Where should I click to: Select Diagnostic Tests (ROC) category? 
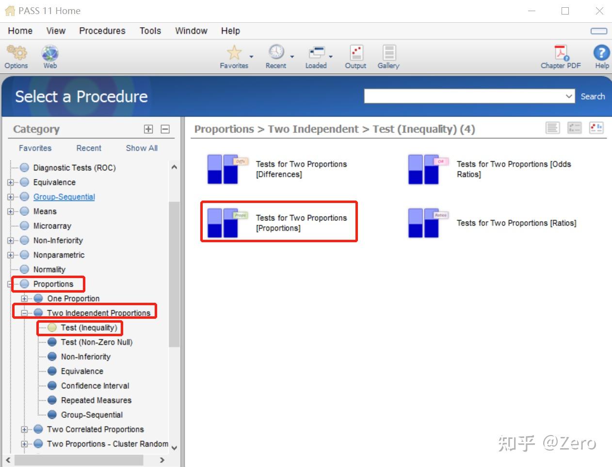click(x=74, y=168)
